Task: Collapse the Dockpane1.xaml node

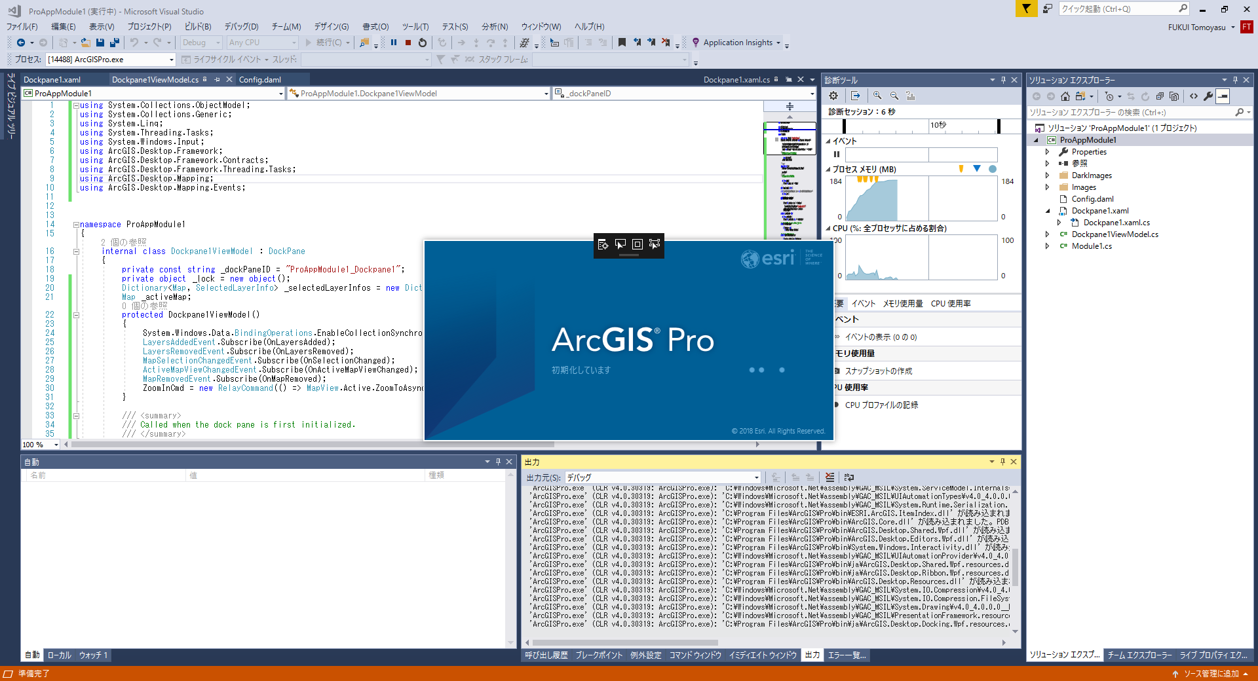Action: click(1047, 211)
